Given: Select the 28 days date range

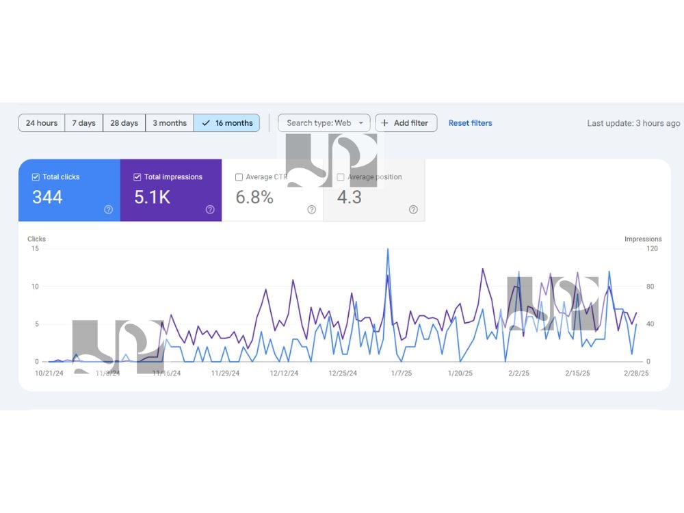Looking at the screenshot, I should point(124,123).
